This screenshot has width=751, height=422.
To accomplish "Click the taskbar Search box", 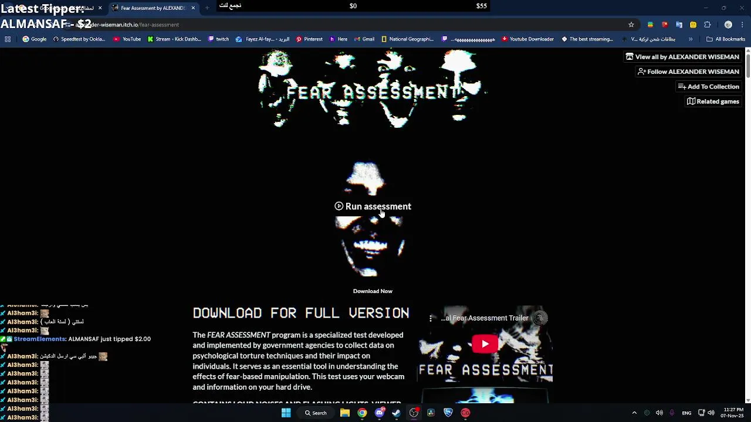I will coord(316,413).
